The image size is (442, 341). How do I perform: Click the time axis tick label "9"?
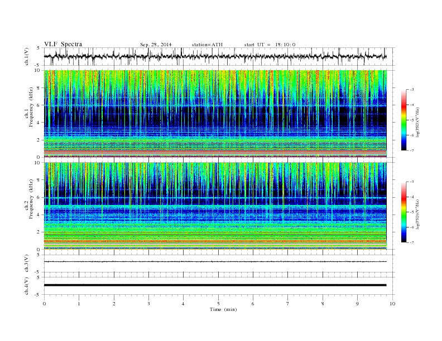pyautogui.click(x=357, y=304)
